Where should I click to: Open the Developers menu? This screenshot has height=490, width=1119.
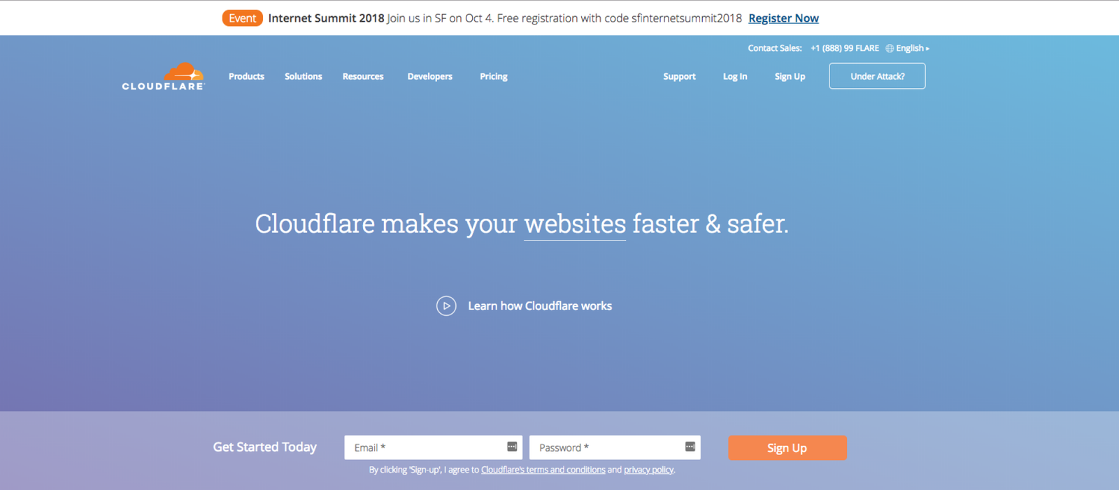click(x=430, y=76)
